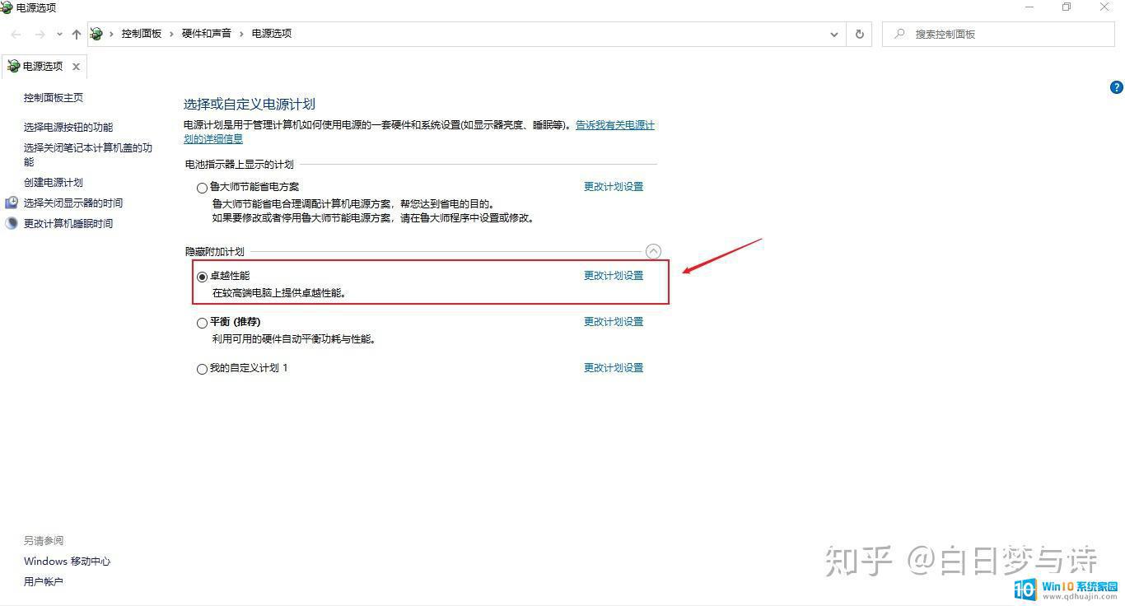Collapse 隐藏附加计划 with the round chevron
Screen dimensions: 1125x606
653,251
